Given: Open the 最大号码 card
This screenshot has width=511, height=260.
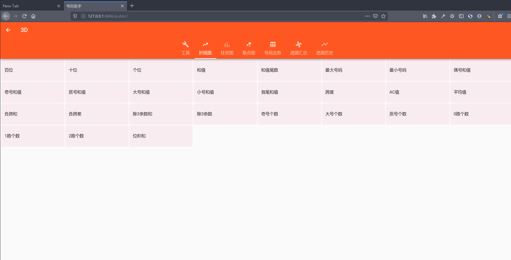Looking at the screenshot, I should point(353,70).
